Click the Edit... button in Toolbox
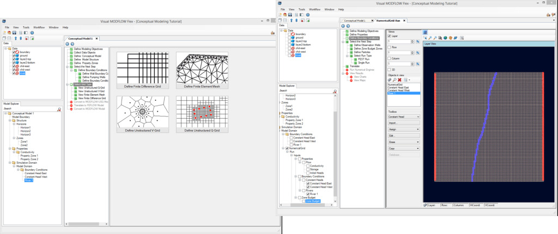Image resolution: width=558 pixels, height=234 pixels. point(403,136)
